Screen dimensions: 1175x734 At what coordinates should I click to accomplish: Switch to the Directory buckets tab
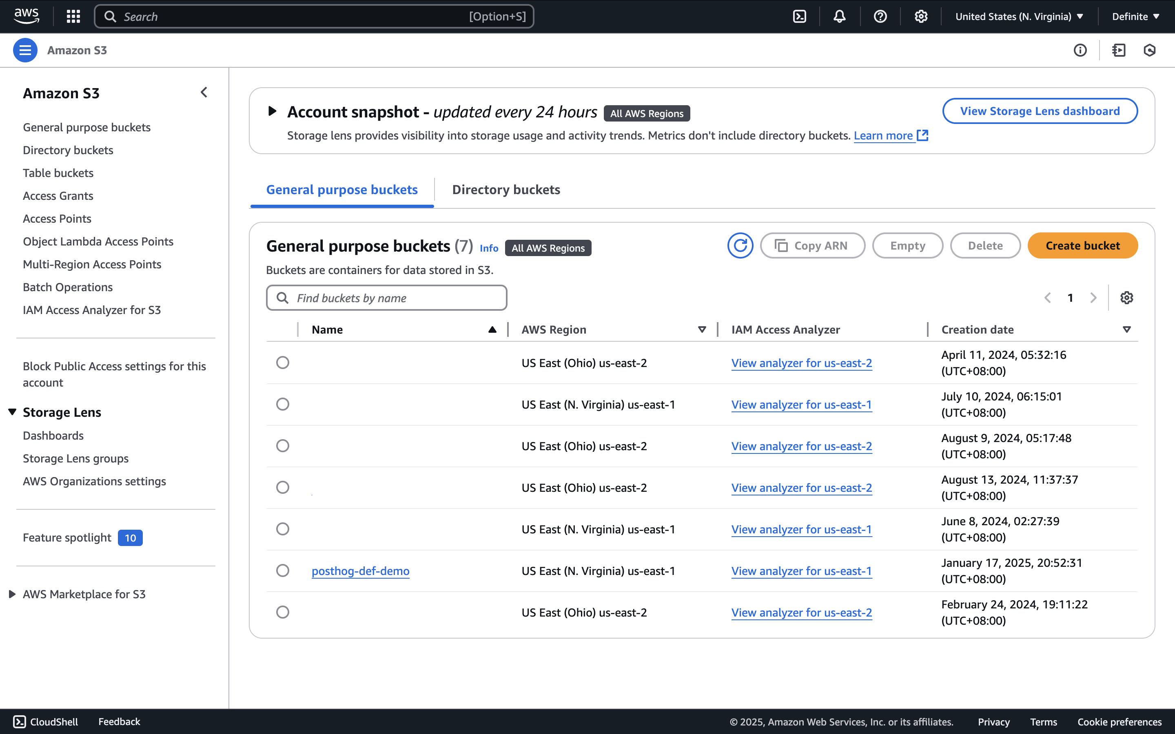(506, 190)
